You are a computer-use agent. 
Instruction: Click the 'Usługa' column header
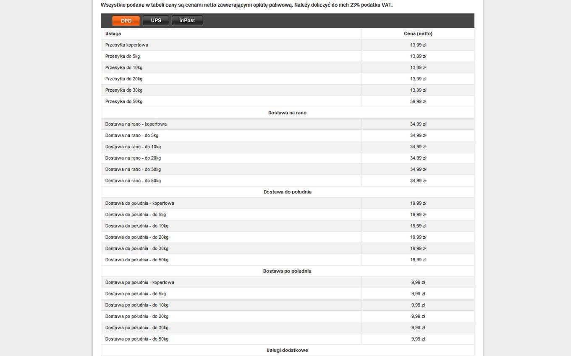113,34
